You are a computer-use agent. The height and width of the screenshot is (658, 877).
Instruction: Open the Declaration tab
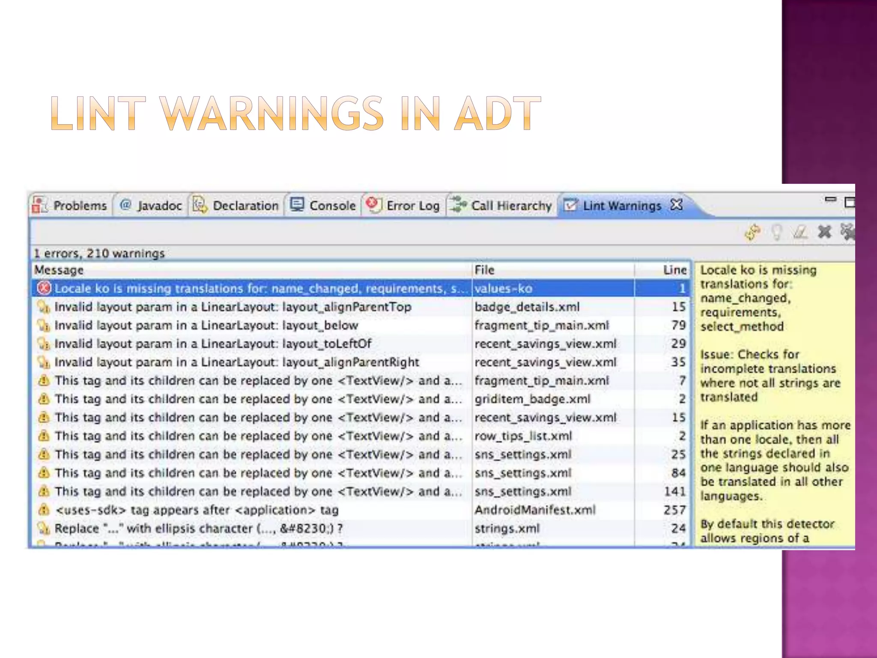[237, 206]
